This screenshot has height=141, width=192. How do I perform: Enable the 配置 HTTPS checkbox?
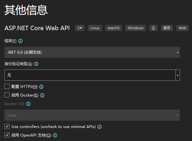[7, 86]
